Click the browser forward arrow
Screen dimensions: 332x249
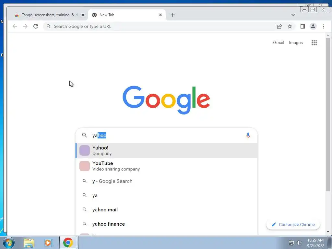[25, 26]
